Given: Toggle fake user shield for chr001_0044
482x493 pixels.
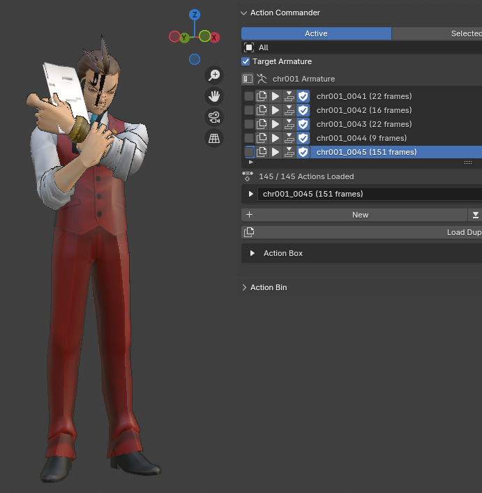Looking at the screenshot, I should click(x=303, y=138).
